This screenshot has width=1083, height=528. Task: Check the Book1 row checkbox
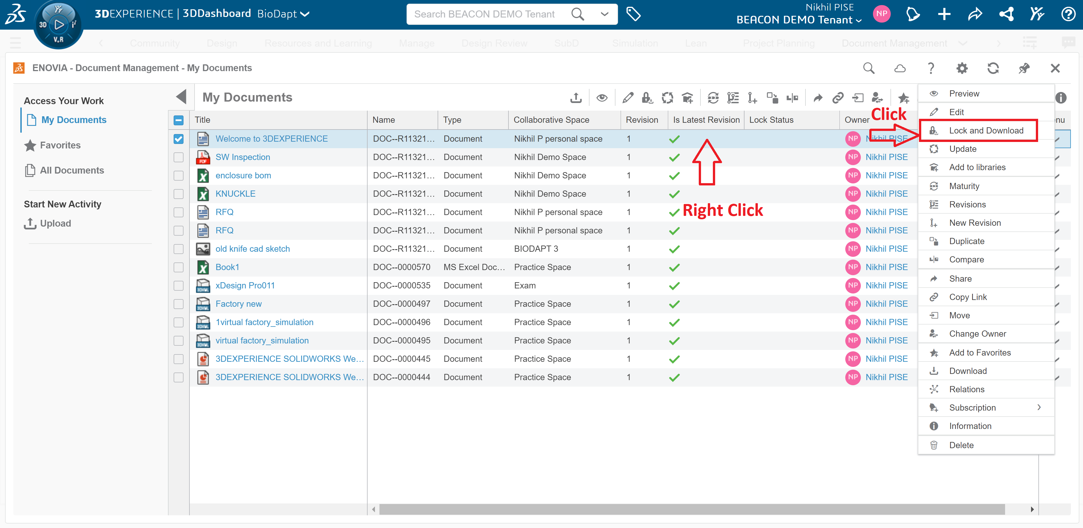point(179,267)
